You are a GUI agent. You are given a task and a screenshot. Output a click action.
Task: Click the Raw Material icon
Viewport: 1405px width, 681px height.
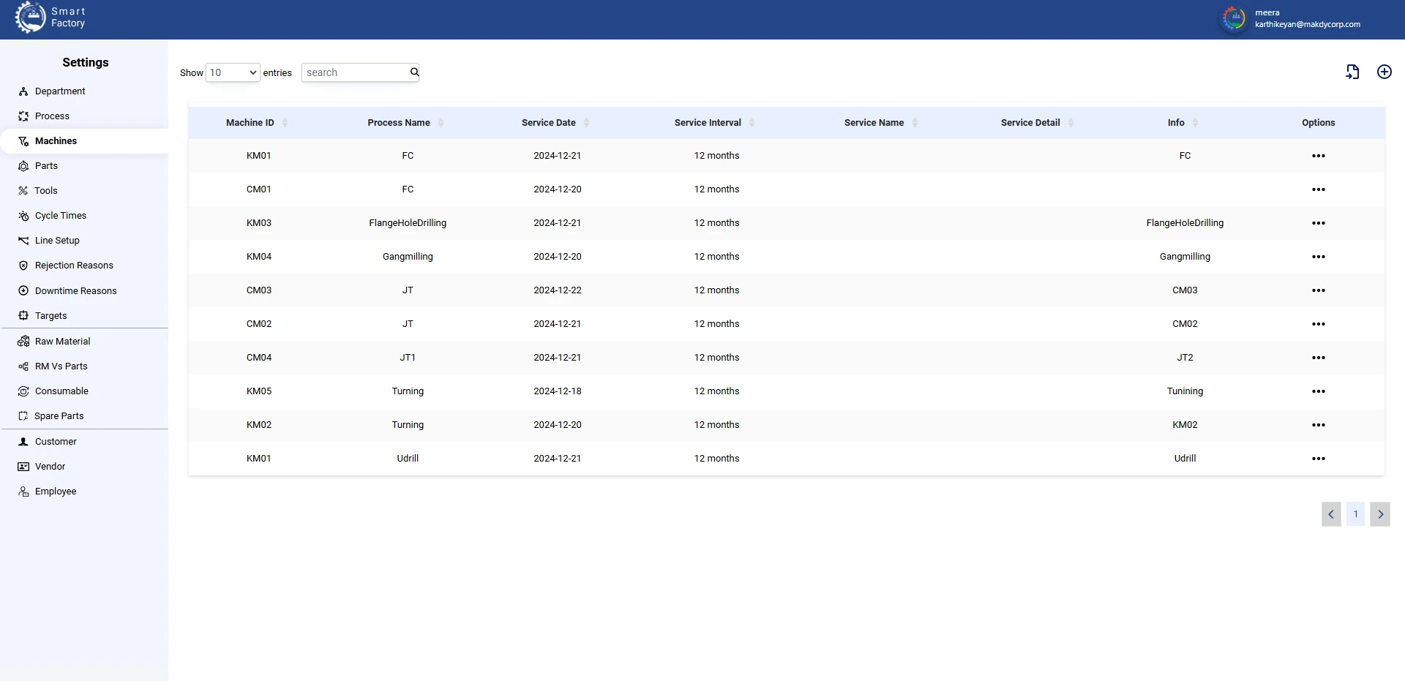pos(23,342)
